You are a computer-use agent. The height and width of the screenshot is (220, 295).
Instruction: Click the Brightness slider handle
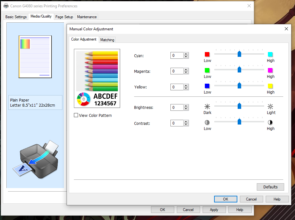(239, 106)
